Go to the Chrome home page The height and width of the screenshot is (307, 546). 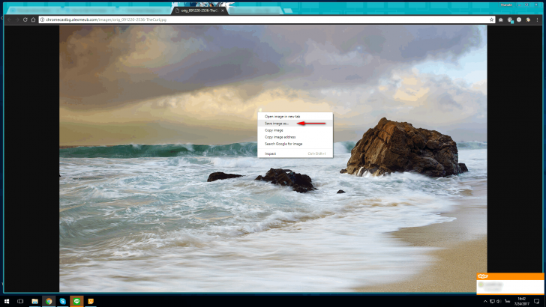[x=34, y=19]
